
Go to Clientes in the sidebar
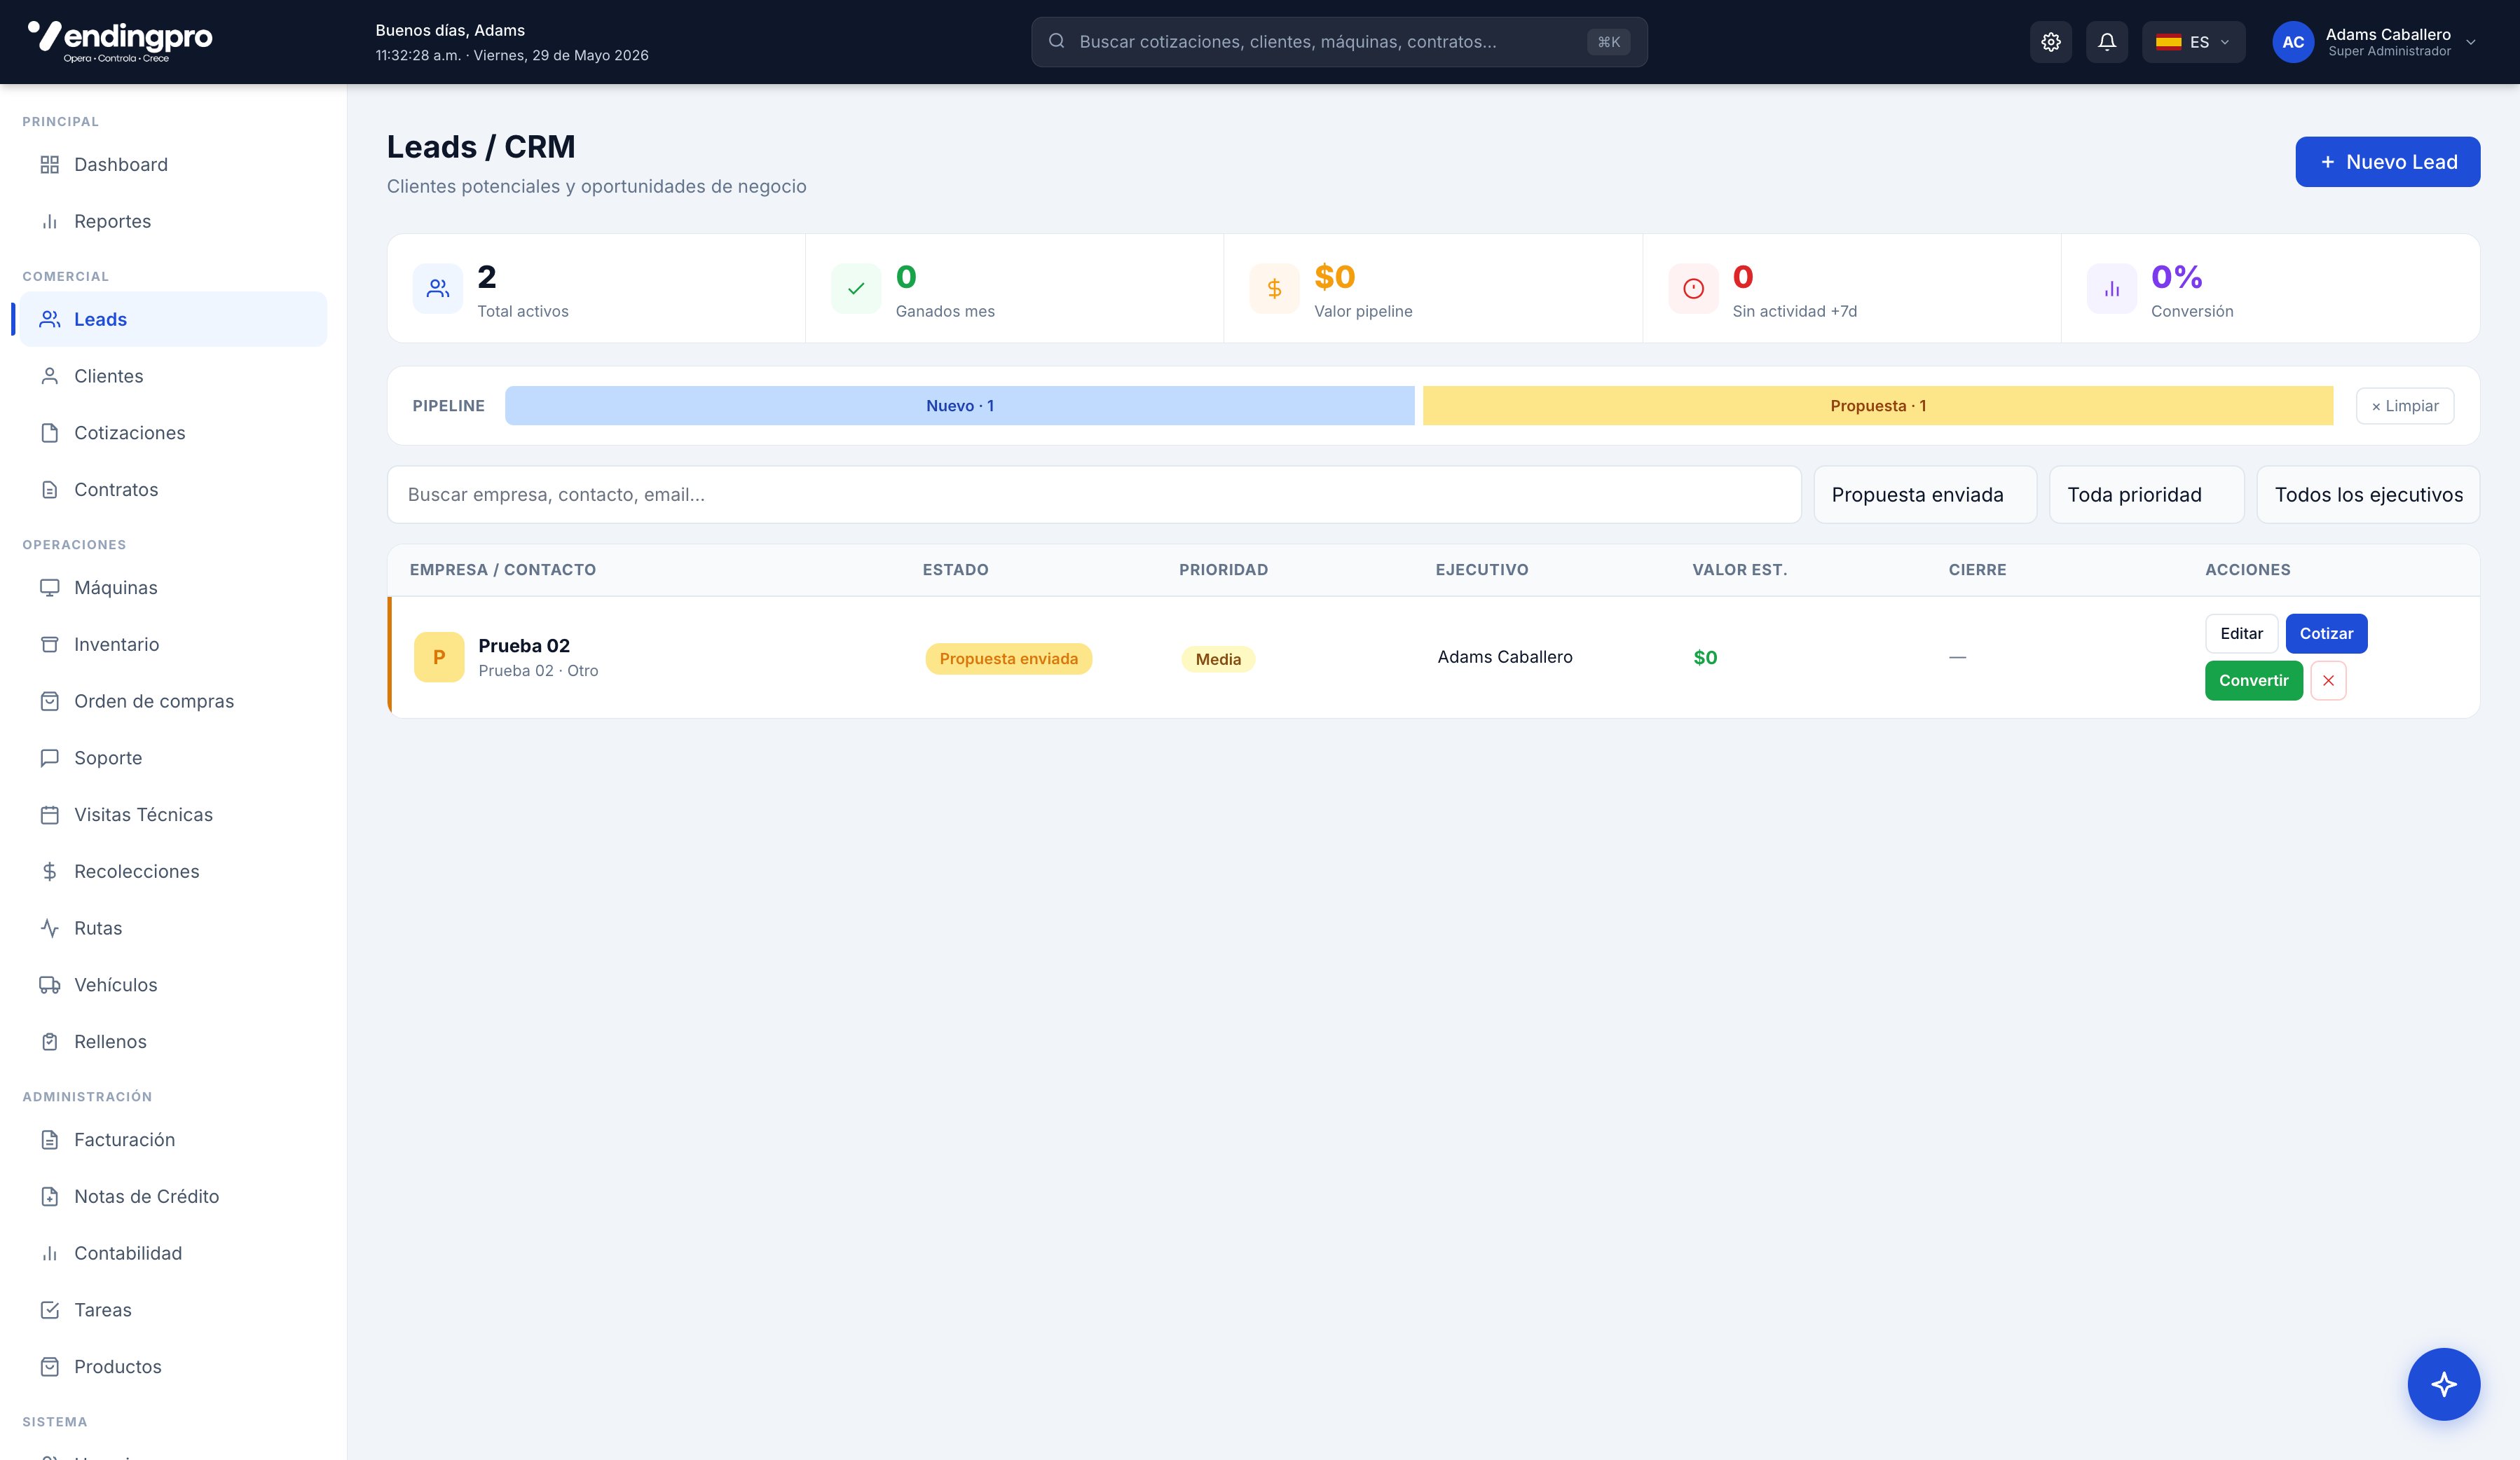(x=173, y=376)
